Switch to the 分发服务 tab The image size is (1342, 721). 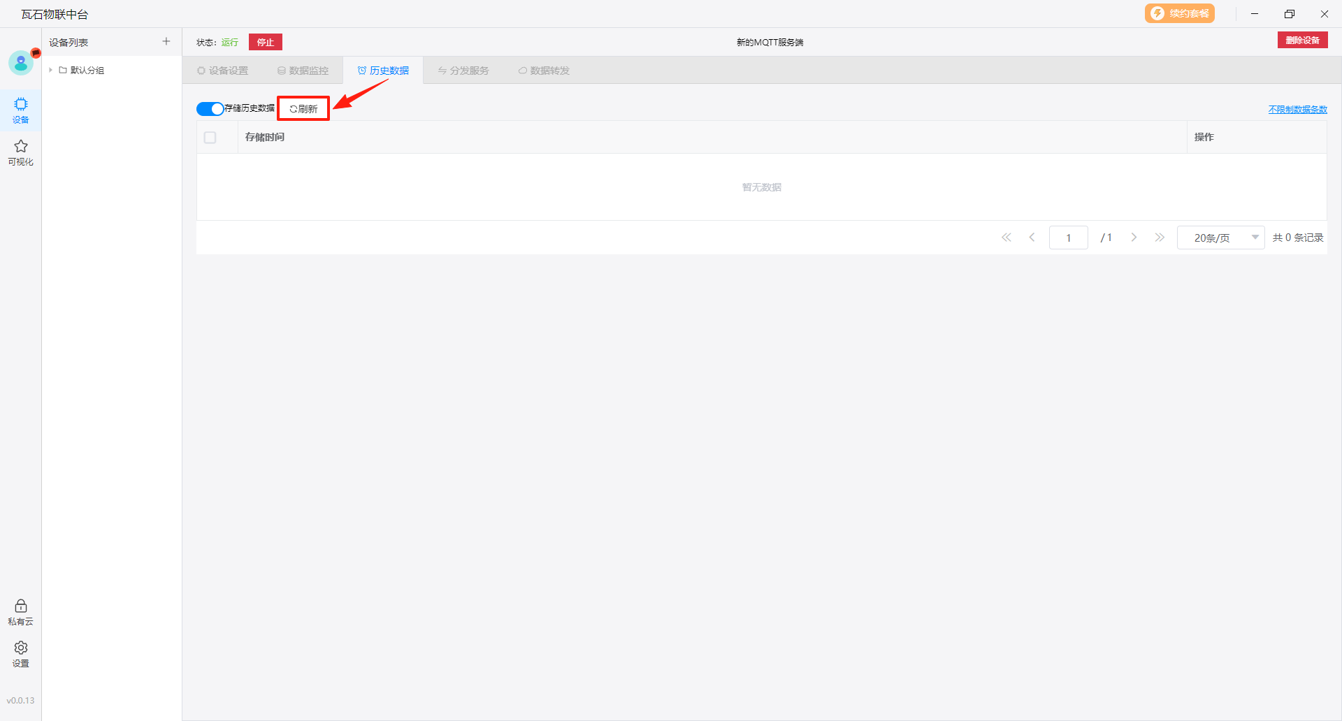tap(463, 71)
